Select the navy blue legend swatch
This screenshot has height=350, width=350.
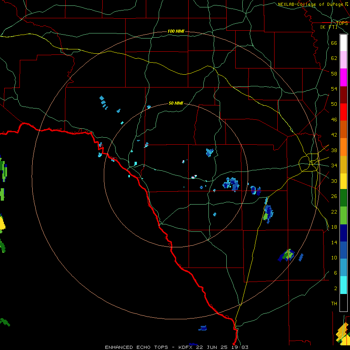click(x=343, y=233)
